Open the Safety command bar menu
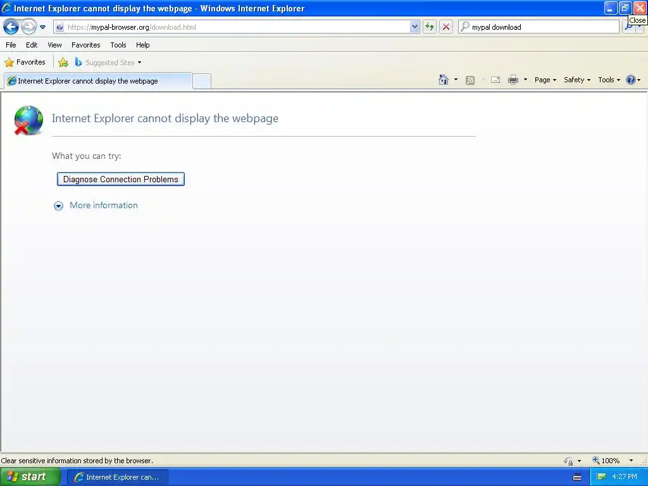Screen dimensions: 648x486 coord(577,80)
